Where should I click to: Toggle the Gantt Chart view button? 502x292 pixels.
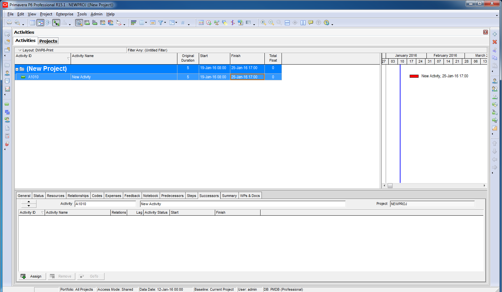40,23
